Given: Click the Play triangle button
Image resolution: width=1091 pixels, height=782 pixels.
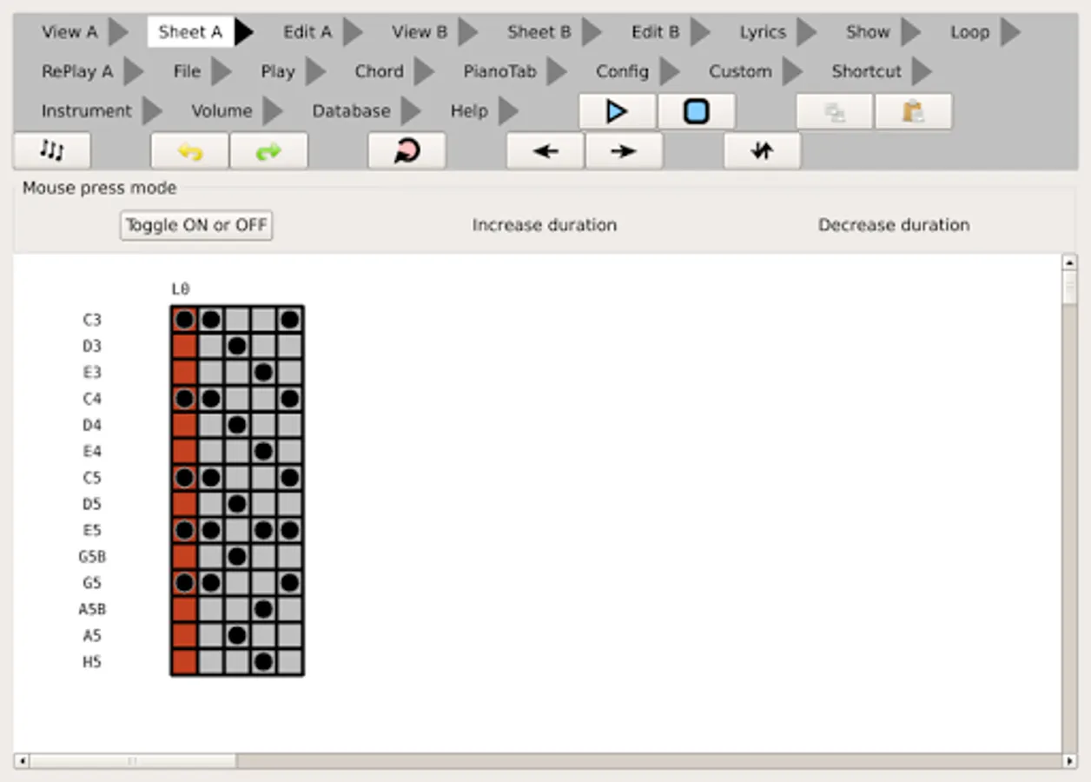Looking at the screenshot, I should click(x=618, y=111).
